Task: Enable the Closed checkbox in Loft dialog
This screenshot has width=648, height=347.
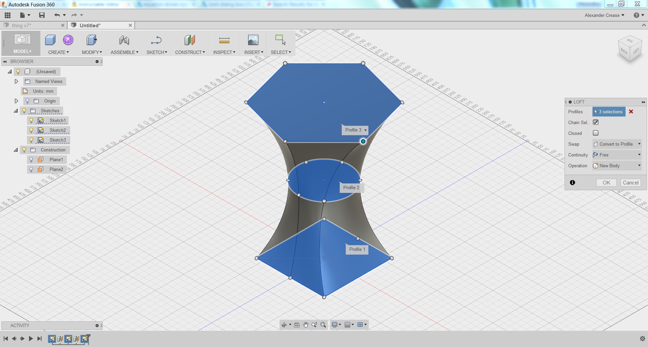Action: [595, 133]
